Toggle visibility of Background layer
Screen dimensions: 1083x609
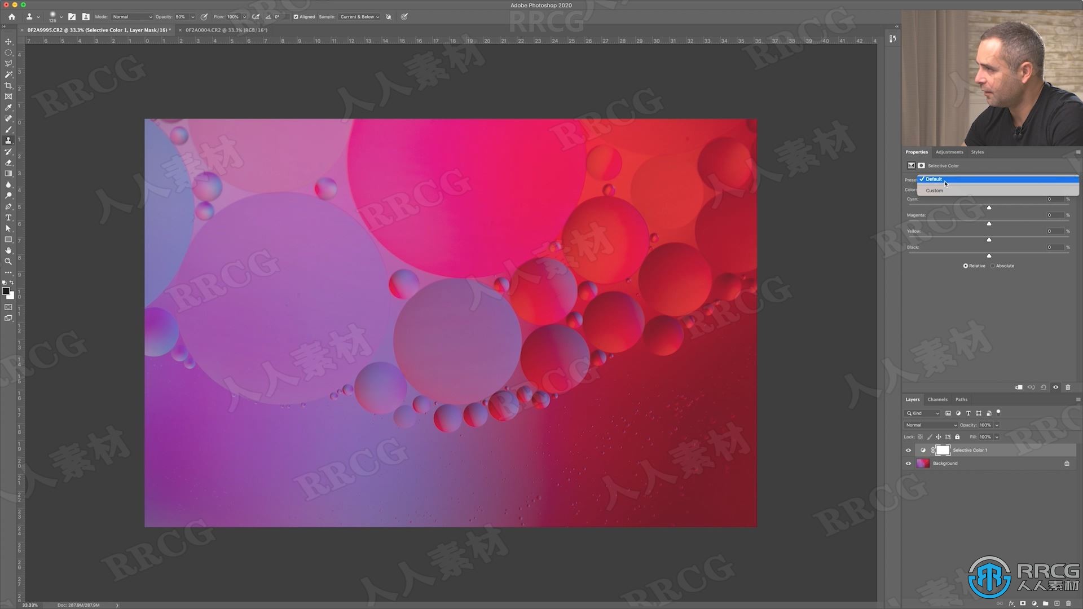point(908,464)
